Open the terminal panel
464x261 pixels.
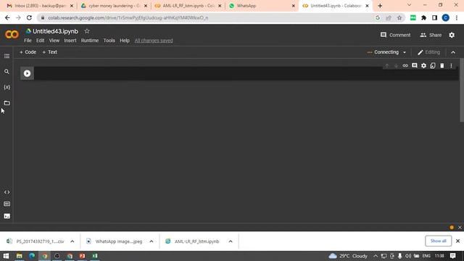click(x=7, y=216)
